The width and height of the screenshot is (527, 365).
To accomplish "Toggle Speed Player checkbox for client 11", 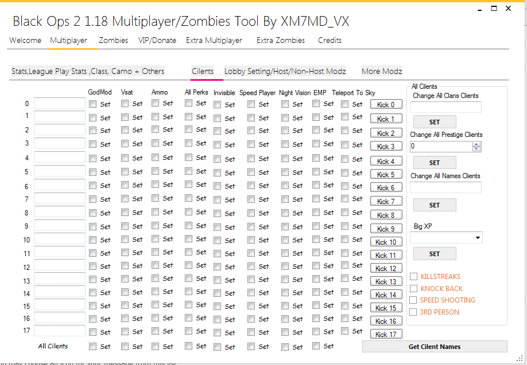I will pyautogui.click(x=251, y=253).
